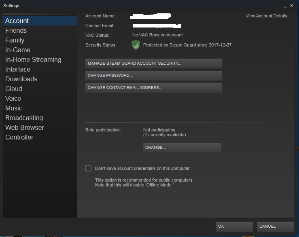Click the Protected by Steam Guard status text

(x=187, y=45)
